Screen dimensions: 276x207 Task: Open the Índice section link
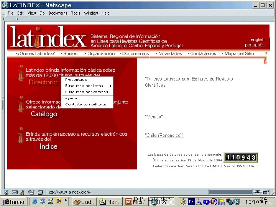click(48, 146)
